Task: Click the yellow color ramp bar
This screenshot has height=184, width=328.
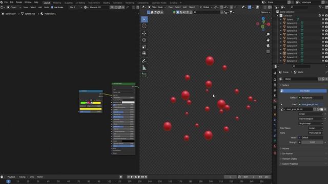Action: click(91, 109)
